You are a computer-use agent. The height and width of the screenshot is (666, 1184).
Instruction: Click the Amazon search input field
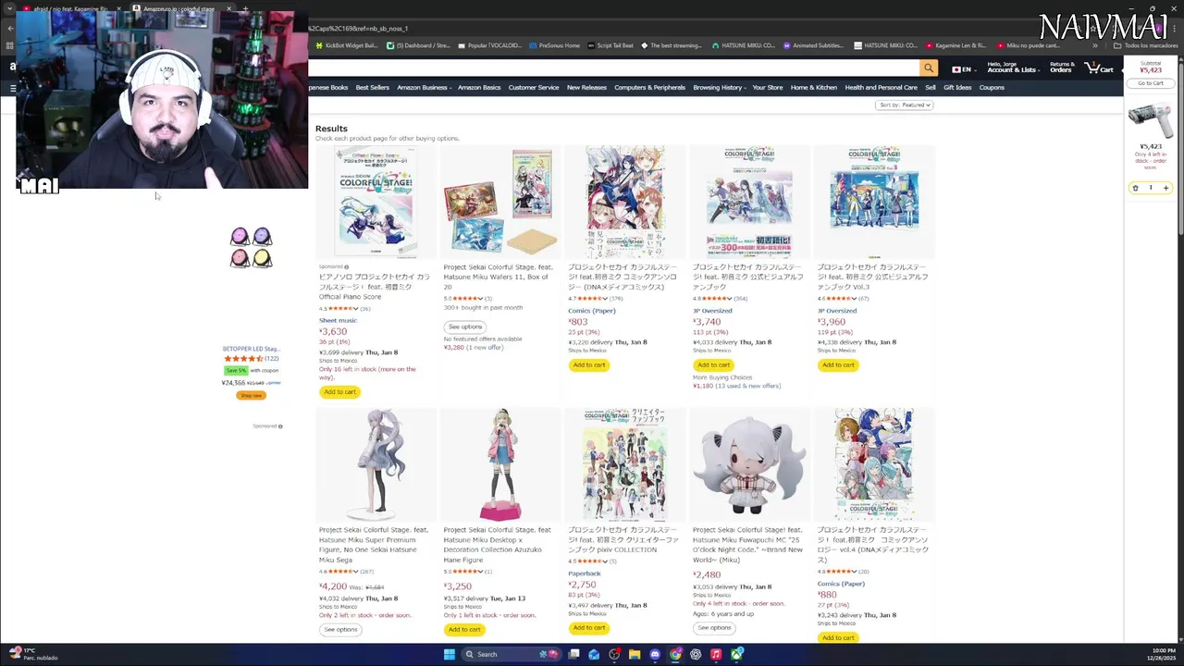[614, 68]
